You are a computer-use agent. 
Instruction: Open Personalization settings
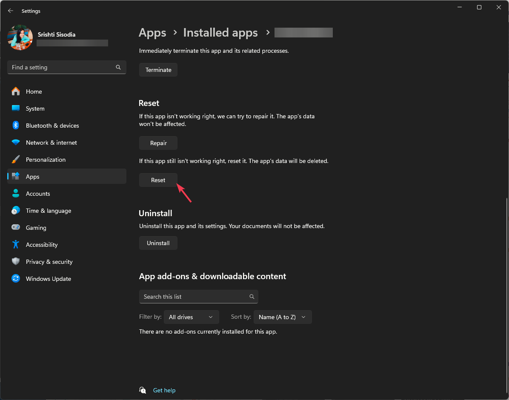[x=66, y=160]
